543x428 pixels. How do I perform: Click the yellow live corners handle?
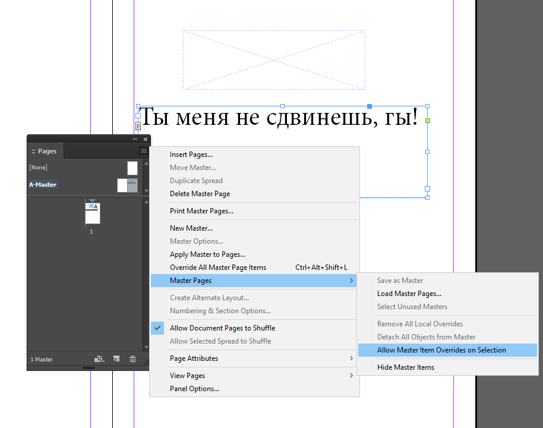tap(428, 121)
